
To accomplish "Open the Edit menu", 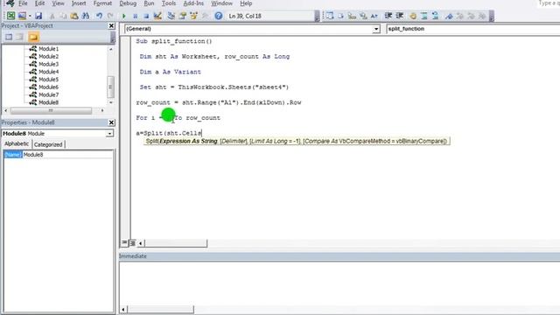I will point(39,3).
